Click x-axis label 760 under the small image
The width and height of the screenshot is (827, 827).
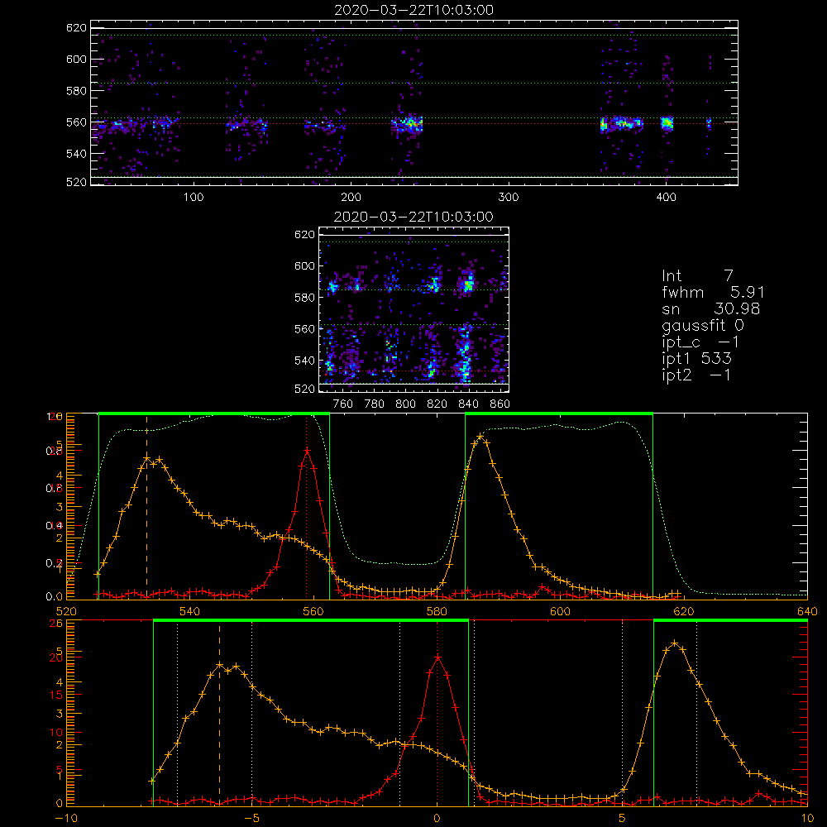click(343, 404)
